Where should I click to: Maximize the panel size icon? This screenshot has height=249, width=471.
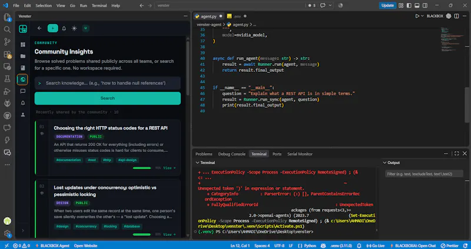457,154
